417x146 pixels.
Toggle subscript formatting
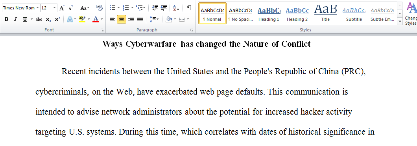click(x=48, y=19)
